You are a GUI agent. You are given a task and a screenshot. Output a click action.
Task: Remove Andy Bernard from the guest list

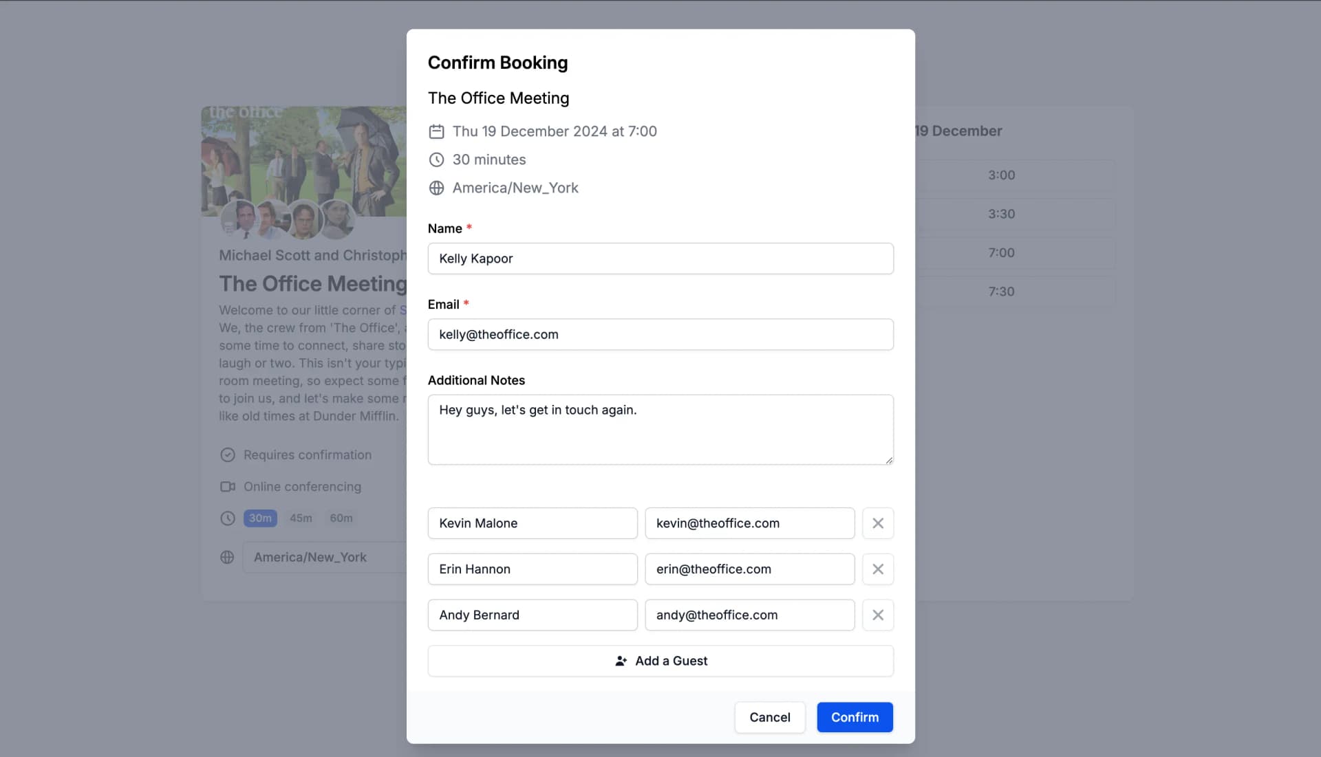pos(877,615)
